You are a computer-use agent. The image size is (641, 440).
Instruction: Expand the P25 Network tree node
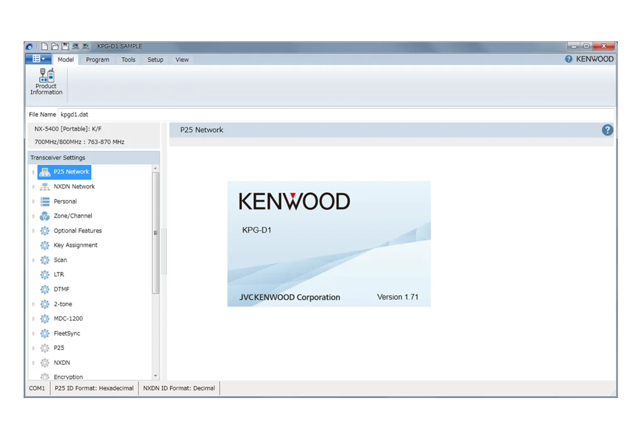point(33,172)
